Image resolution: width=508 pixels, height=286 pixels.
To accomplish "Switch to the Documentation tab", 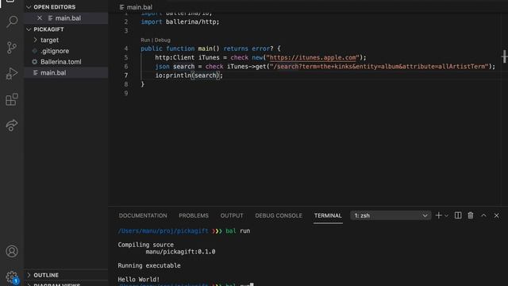I will pos(143,215).
